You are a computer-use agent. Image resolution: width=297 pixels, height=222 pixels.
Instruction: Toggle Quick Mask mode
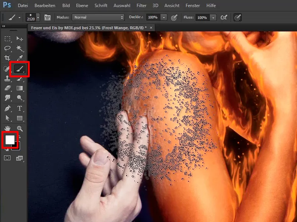(7, 158)
